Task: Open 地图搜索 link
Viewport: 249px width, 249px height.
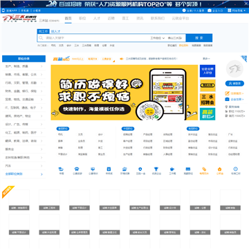Action: pos(196,46)
